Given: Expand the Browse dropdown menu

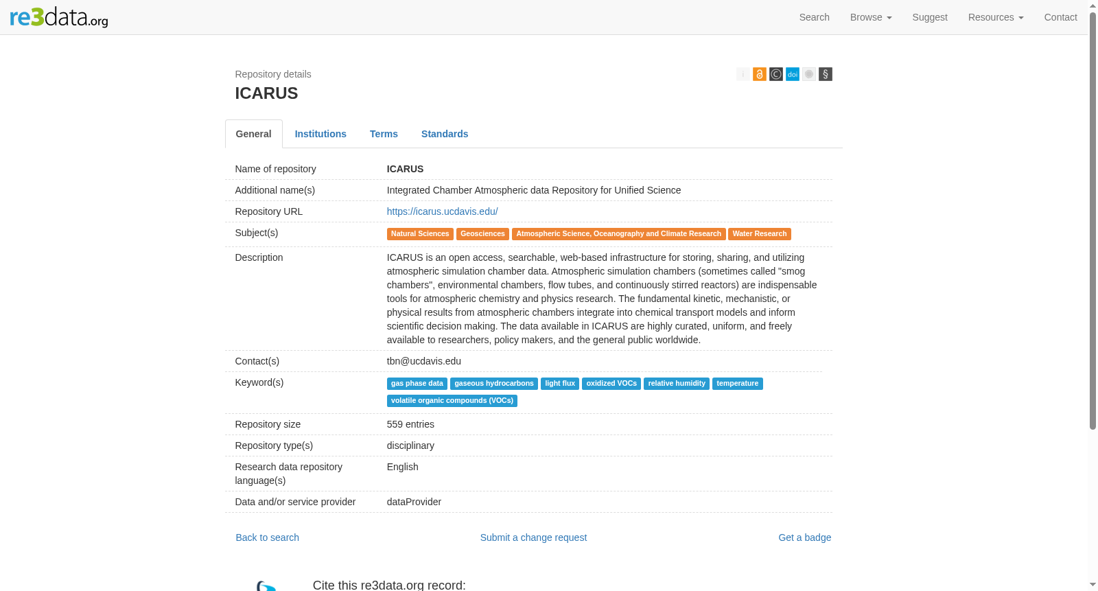Looking at the screenshot, I should (871, 17).
